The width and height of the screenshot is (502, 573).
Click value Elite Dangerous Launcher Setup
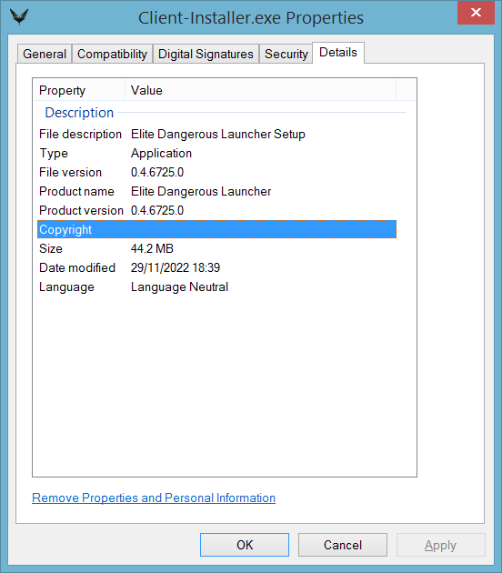(217, 134)
